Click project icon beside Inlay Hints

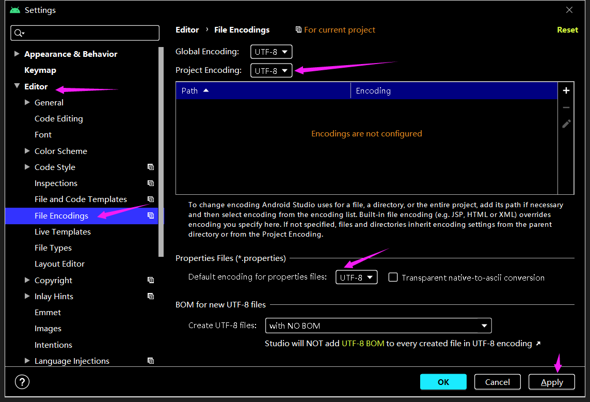(151, 296)
